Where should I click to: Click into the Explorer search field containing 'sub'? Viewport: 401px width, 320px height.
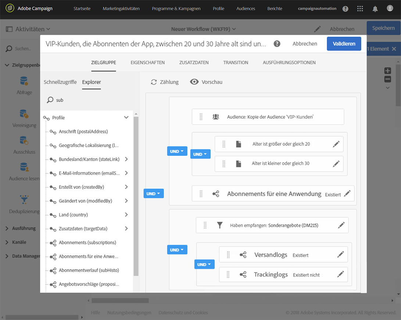90,100
